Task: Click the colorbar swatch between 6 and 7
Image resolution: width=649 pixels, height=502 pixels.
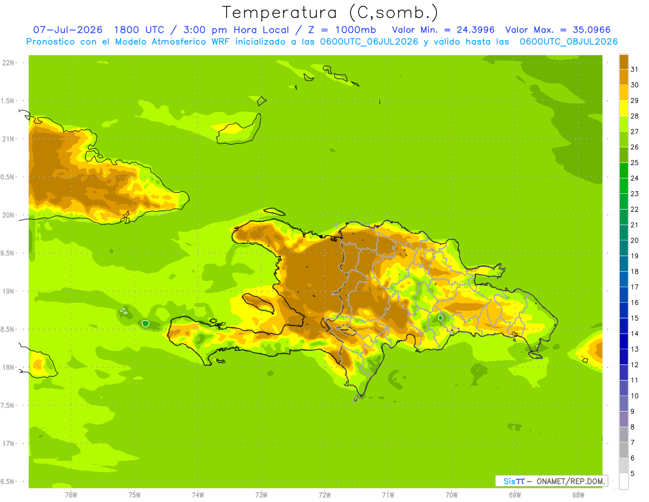Action: point(624,450)
